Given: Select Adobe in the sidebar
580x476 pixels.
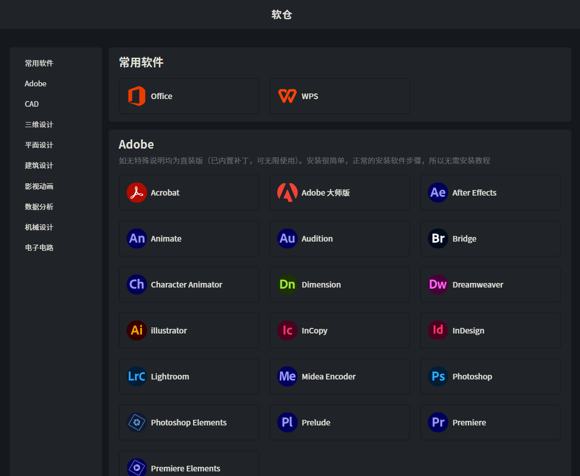Looking at the screenshot, I should (x=36, y=84).
